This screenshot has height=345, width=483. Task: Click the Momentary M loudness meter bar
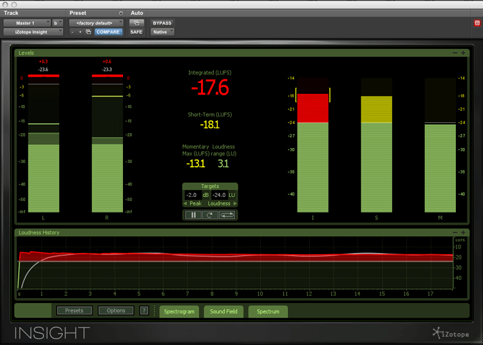(x=440, y=145)
